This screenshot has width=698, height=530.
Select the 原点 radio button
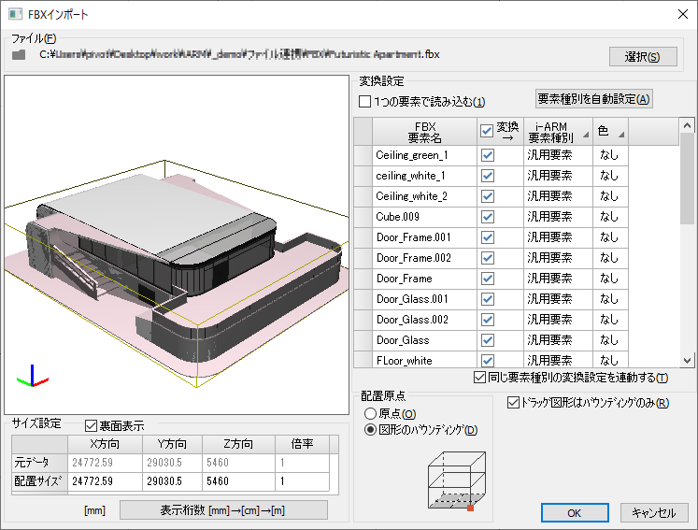[371, 414]
